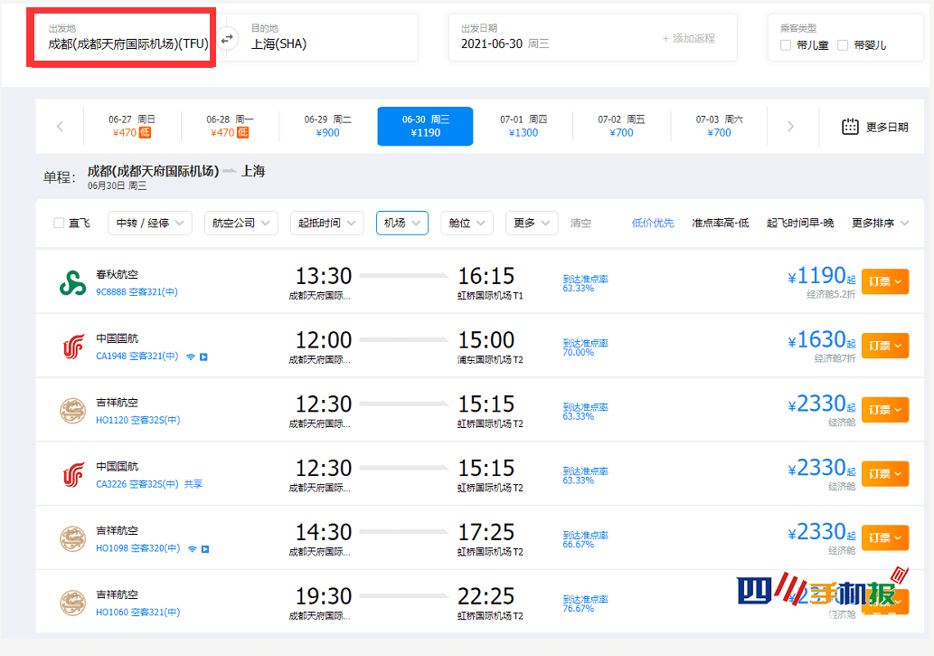
Task: Click departure time 19:30 of HO1060
Action: click(324, 596)
